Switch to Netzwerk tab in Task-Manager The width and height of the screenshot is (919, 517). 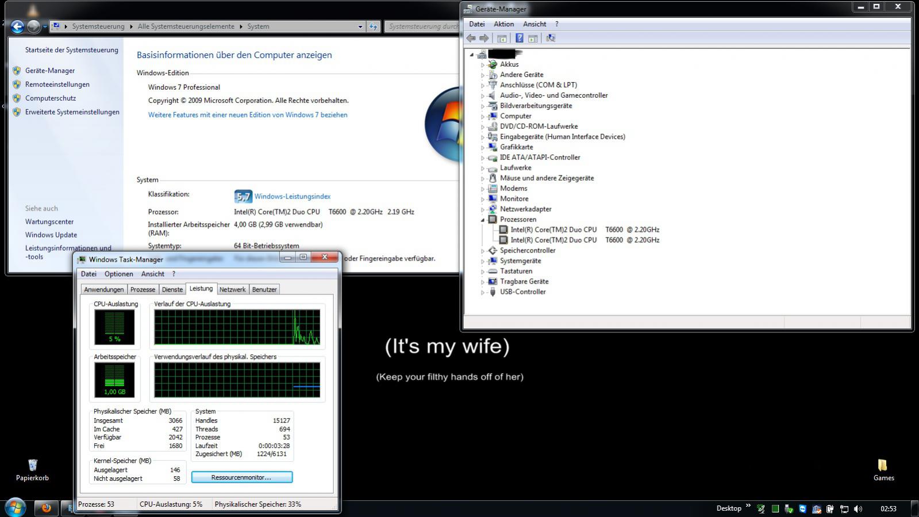(232, 289)
